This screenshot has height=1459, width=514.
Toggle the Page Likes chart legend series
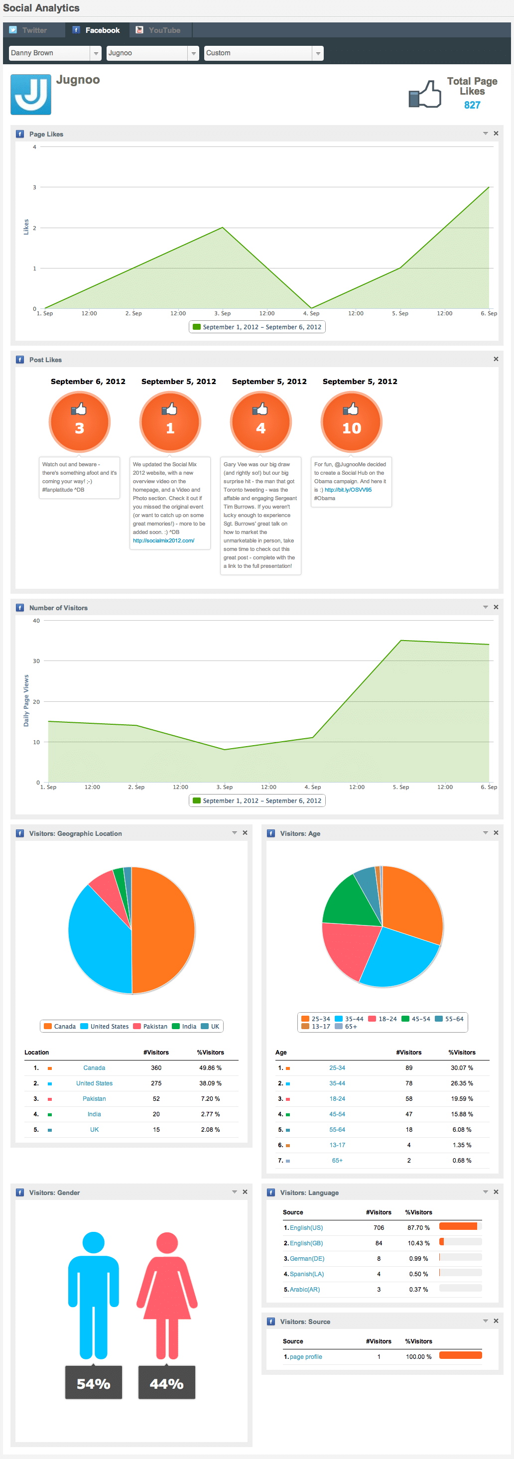click(257, 327)
